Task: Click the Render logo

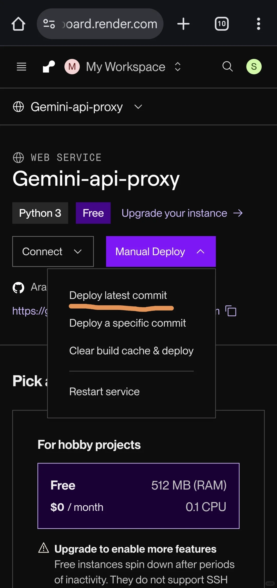Action: 49,67
